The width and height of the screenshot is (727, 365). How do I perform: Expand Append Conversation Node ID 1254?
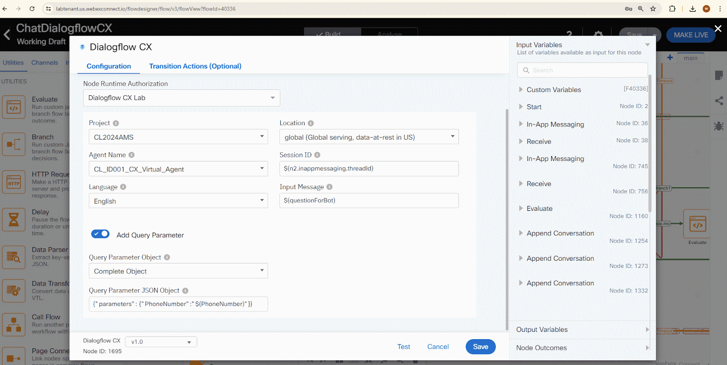coord(521,233)
